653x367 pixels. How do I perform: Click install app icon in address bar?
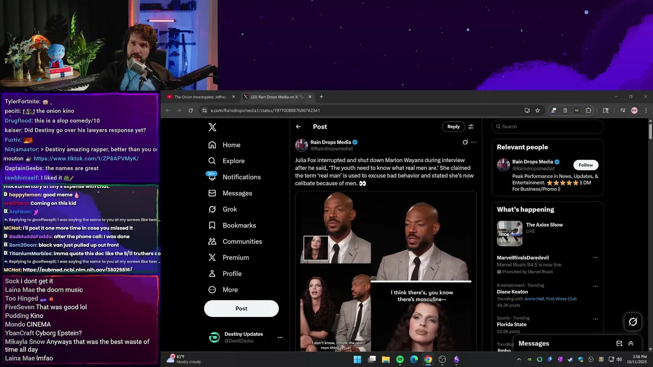527,111
